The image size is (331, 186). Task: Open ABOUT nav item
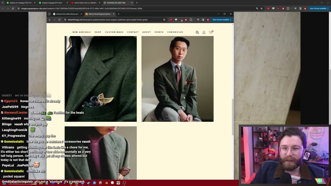(147, 32)
